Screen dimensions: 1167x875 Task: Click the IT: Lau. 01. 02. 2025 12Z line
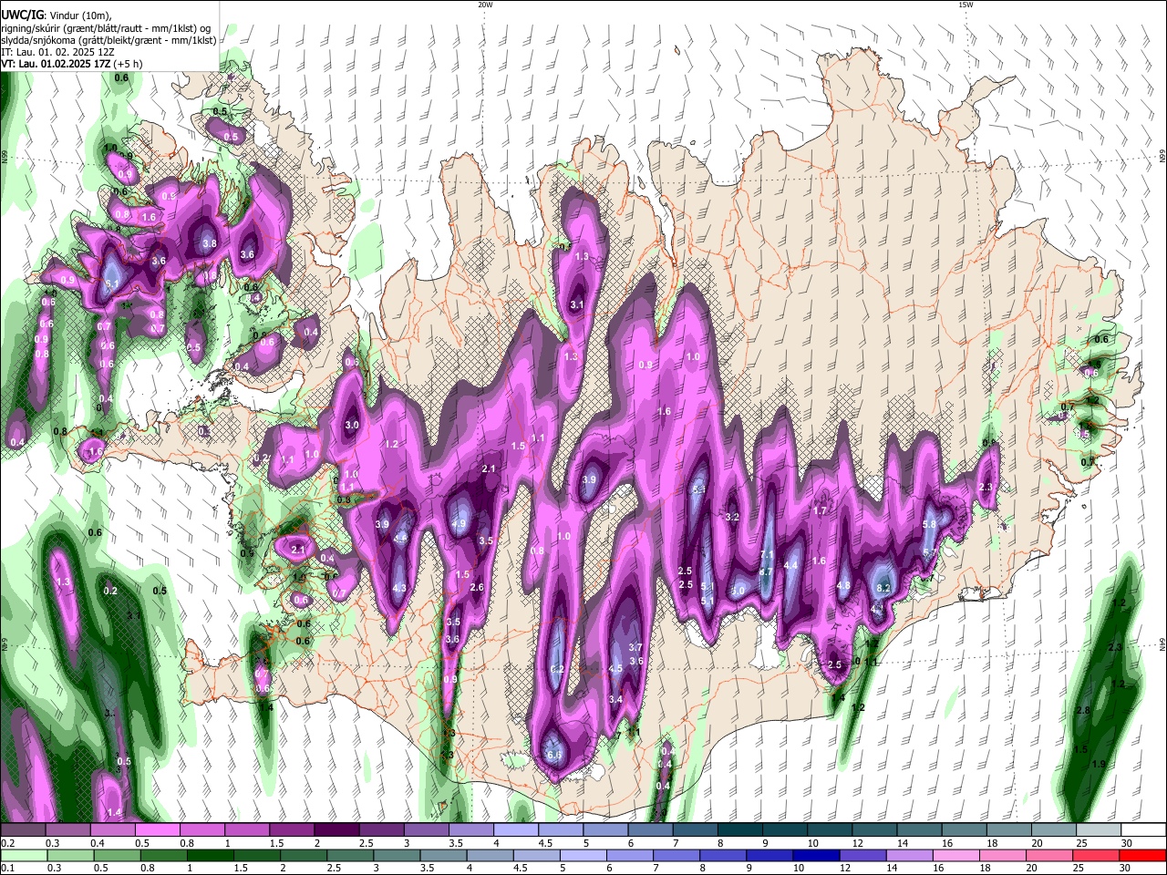pyautogui.click(x=56, y=52)
